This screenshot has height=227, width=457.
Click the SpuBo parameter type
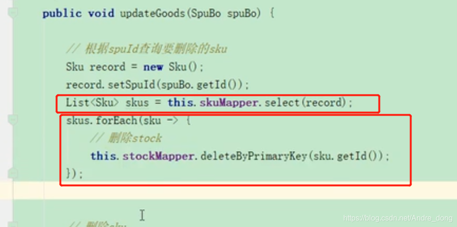click(206, 14)
